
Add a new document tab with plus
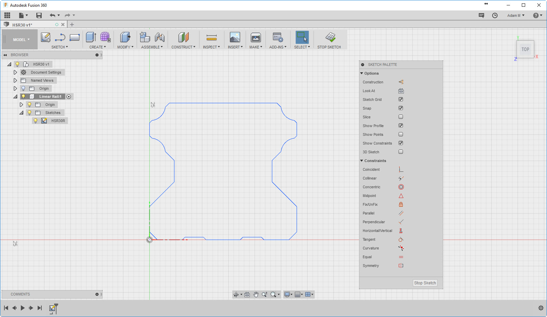coord(72,25)
